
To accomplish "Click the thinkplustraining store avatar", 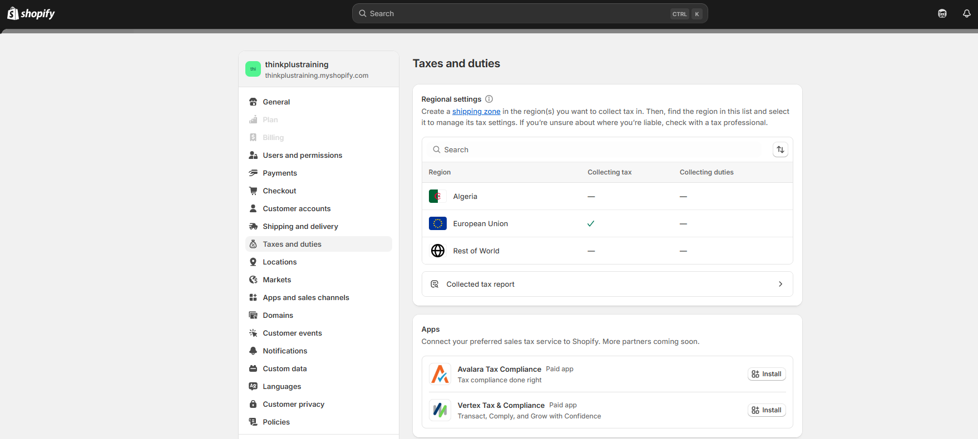I will coord(253,69).
